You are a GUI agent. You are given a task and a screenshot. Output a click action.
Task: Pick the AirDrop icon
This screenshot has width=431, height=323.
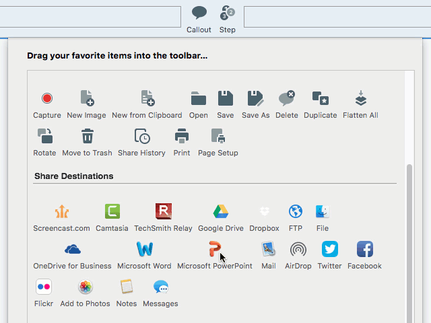pyautogui.click(x=298, y=249)
